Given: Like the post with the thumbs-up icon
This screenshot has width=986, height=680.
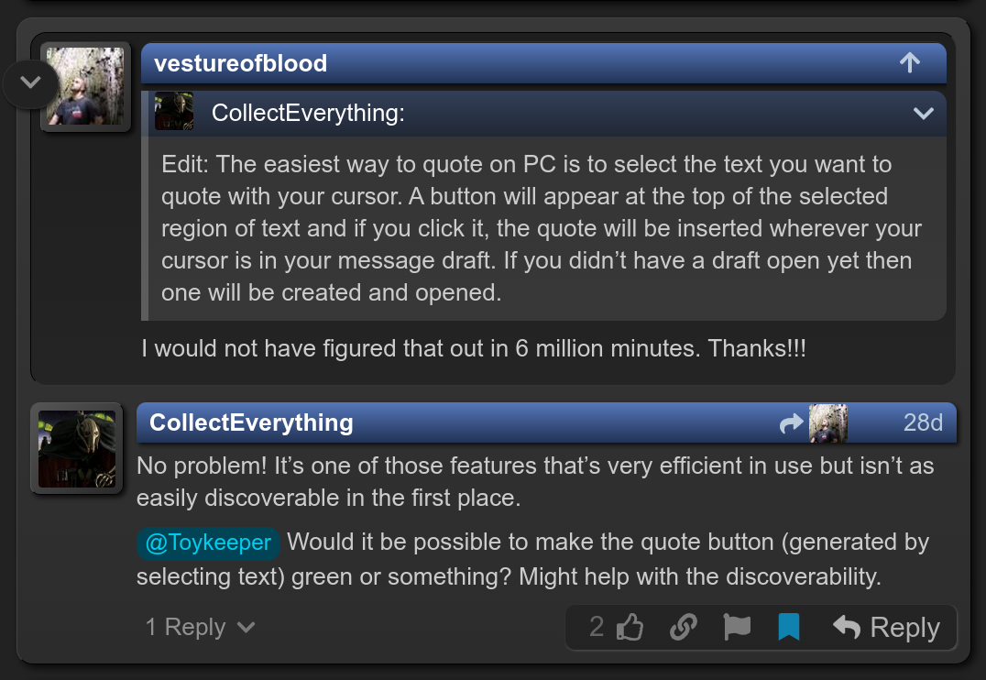Looking at the screenshot, I should (x=630, y=628).
